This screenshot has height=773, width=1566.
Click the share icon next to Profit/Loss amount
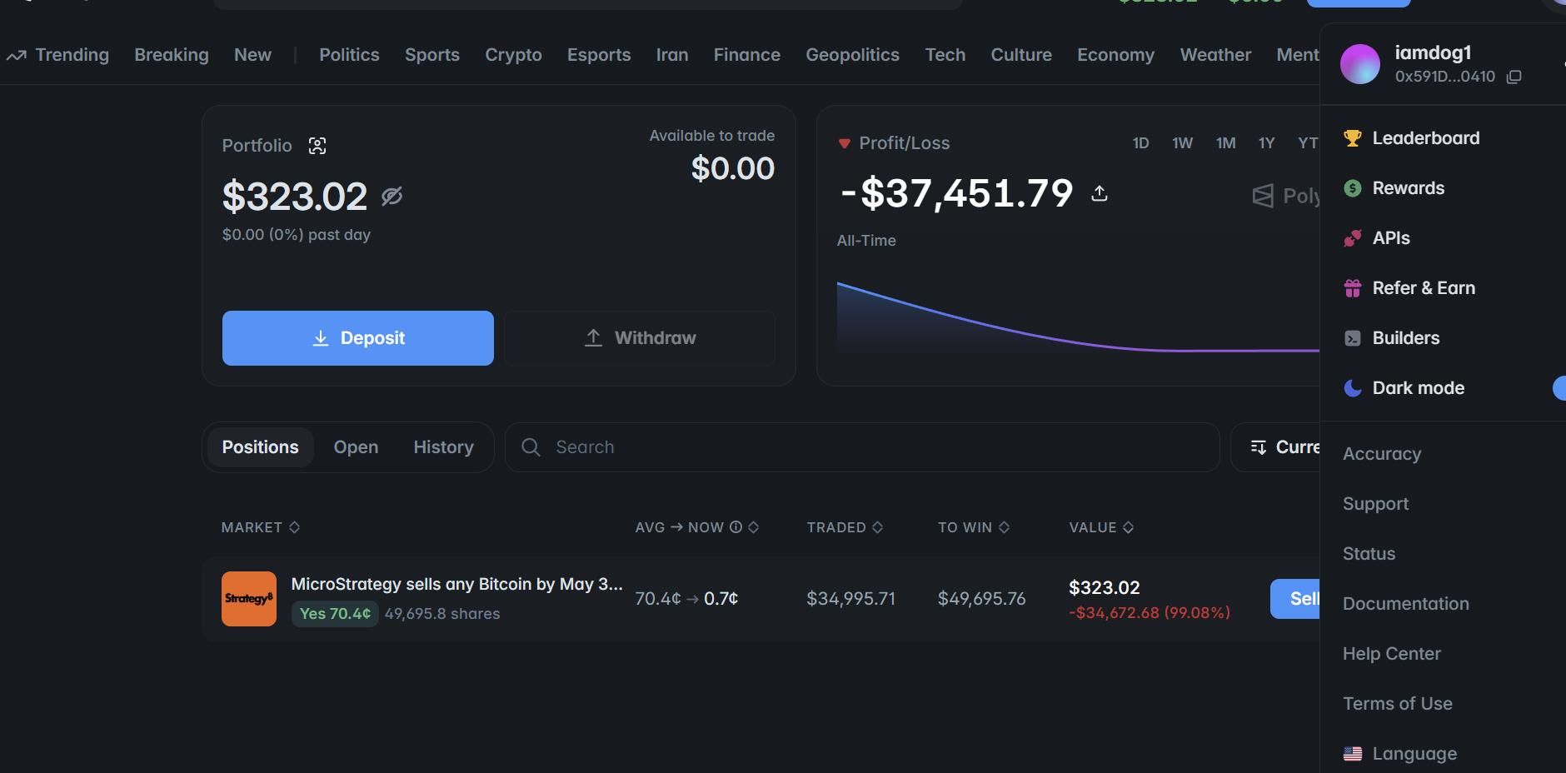point(1100,193)
